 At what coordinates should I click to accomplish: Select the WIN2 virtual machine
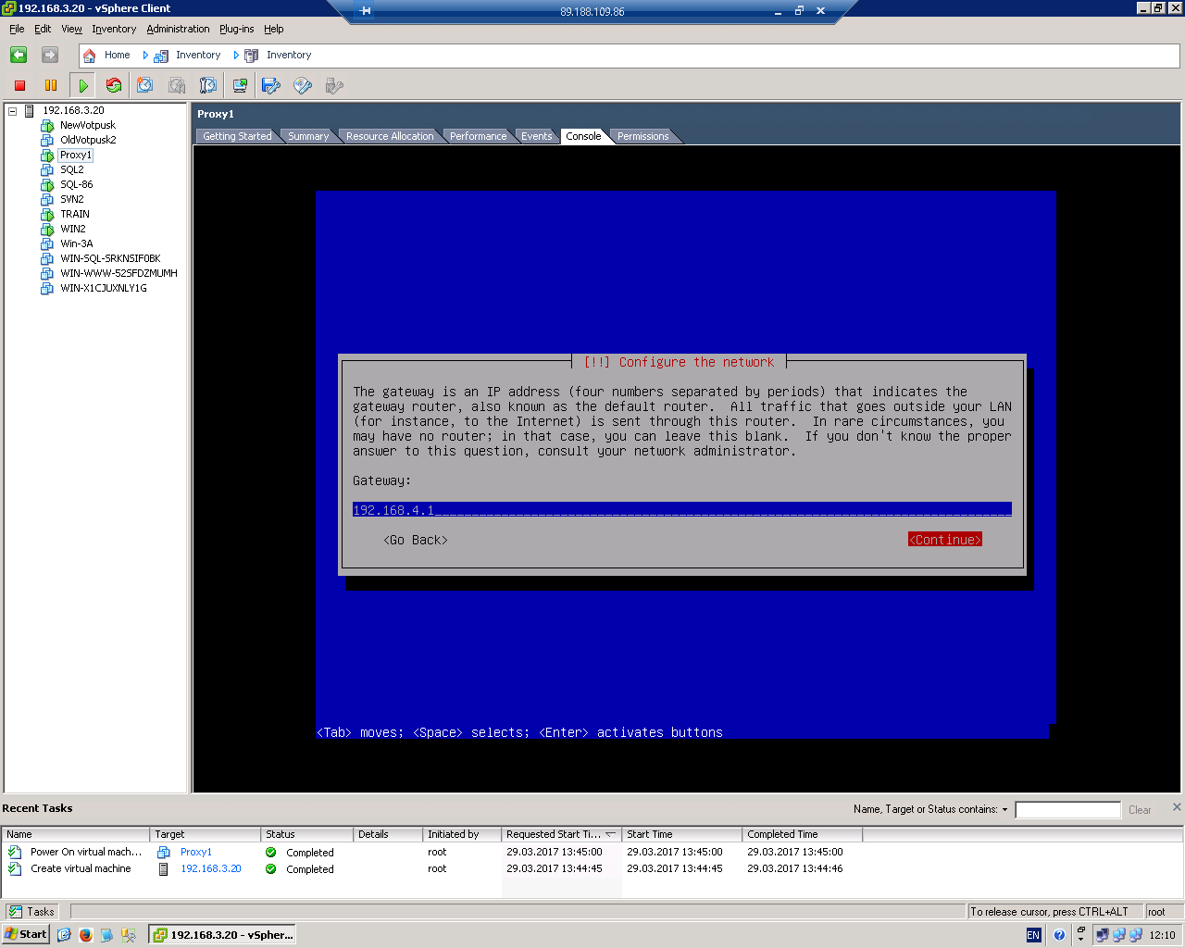click(72, 229)
